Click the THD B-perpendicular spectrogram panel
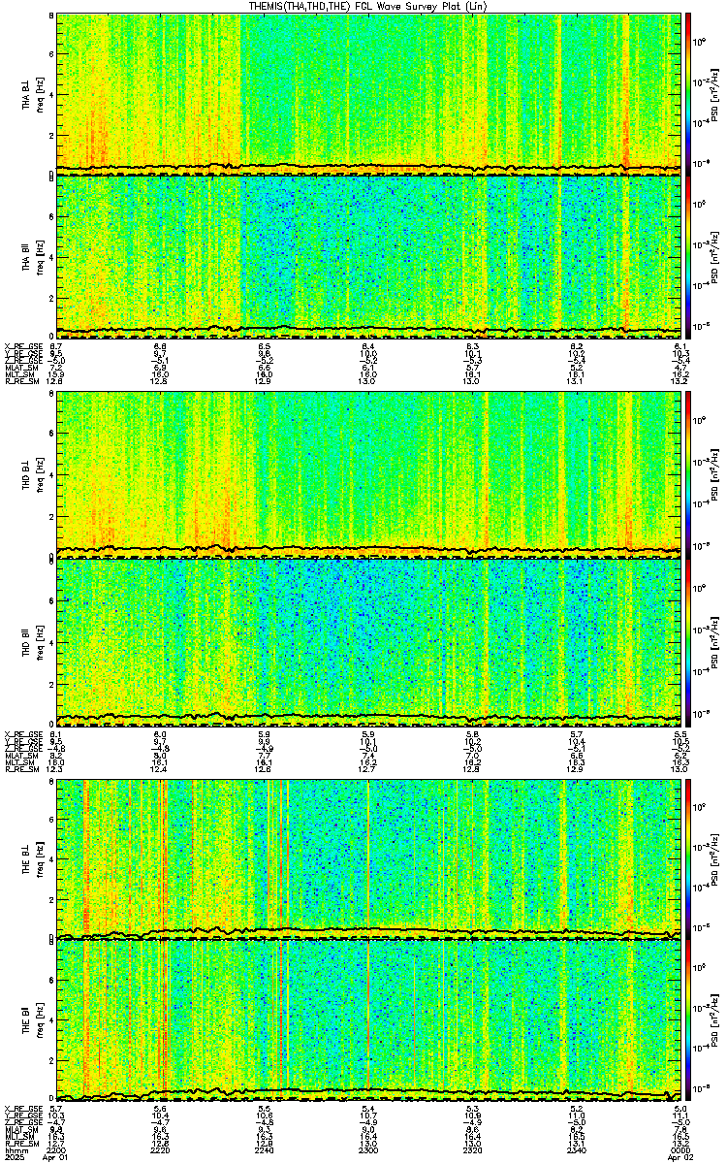 [369, 475]
